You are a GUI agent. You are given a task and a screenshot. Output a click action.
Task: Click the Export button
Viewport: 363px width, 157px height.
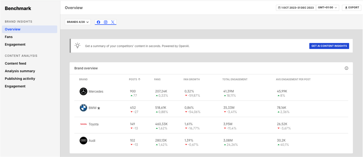351,7
